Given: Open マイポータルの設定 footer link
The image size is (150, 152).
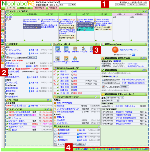Looking at the screenshot, I should 97,149.
